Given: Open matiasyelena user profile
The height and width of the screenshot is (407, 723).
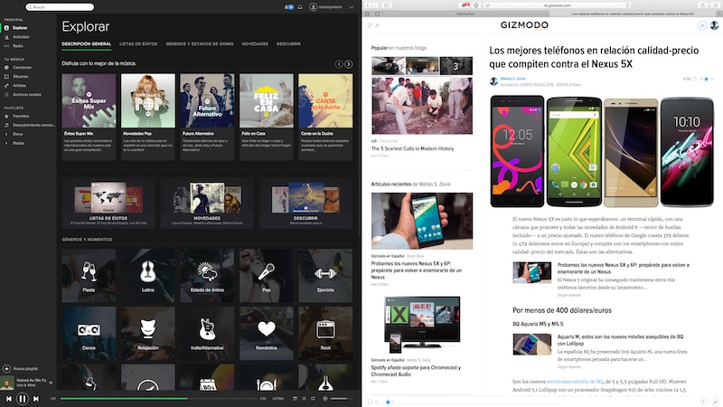Looking at the screenshot, I should [x=327, y=7].
